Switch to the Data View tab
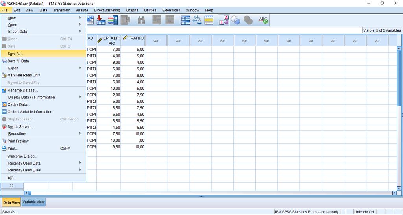Screen dimensions: 403x215 pos(11,202)
